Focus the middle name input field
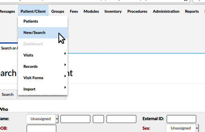 coord(98,119)
